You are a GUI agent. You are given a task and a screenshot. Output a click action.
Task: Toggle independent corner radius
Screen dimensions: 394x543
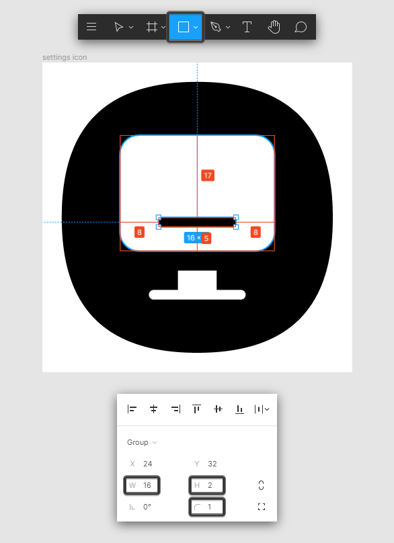(262, 507)
